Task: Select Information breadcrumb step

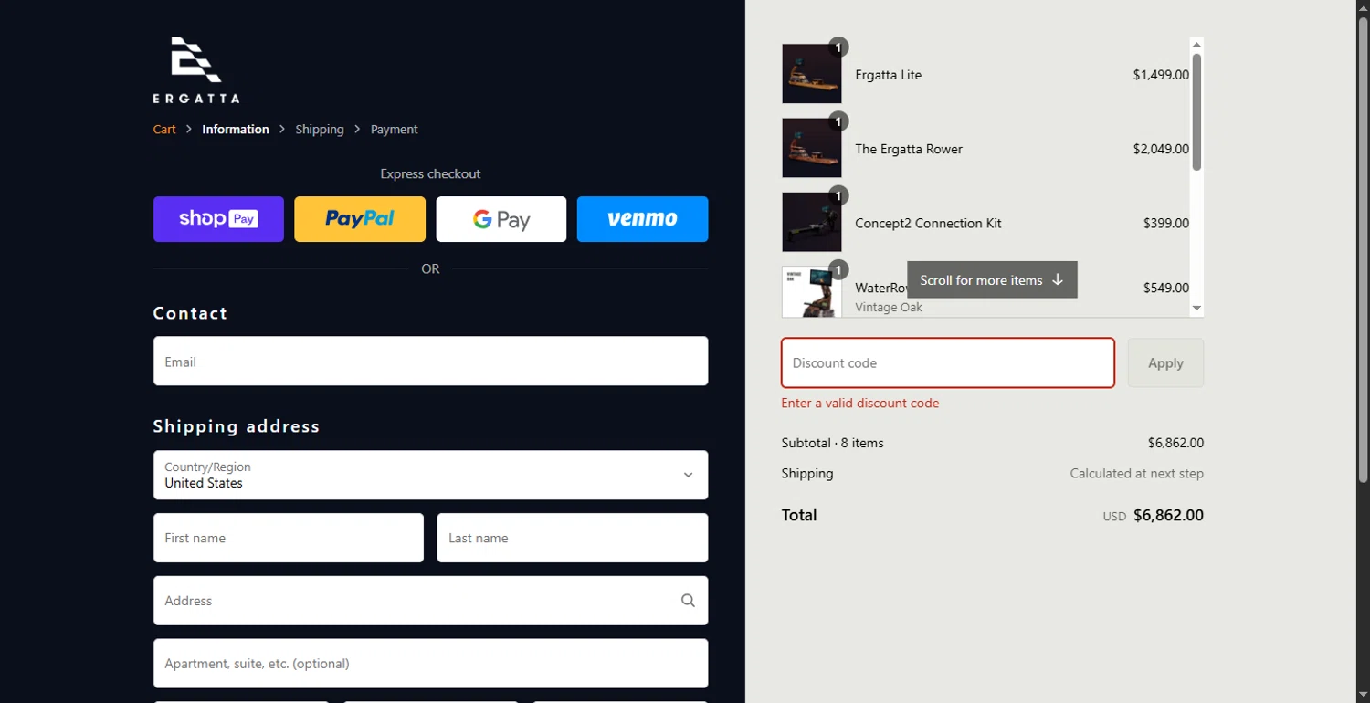Action: [236, 130]
